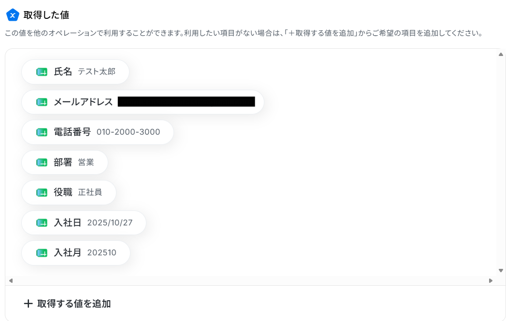Click the horizontal scrollbar left arrow
Screen dimensions: 506x321
click(x=11, y=281)
